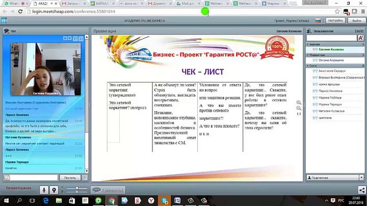Click the Послать send button
This screenshot has width=367, height=206.
click(70, 178)
